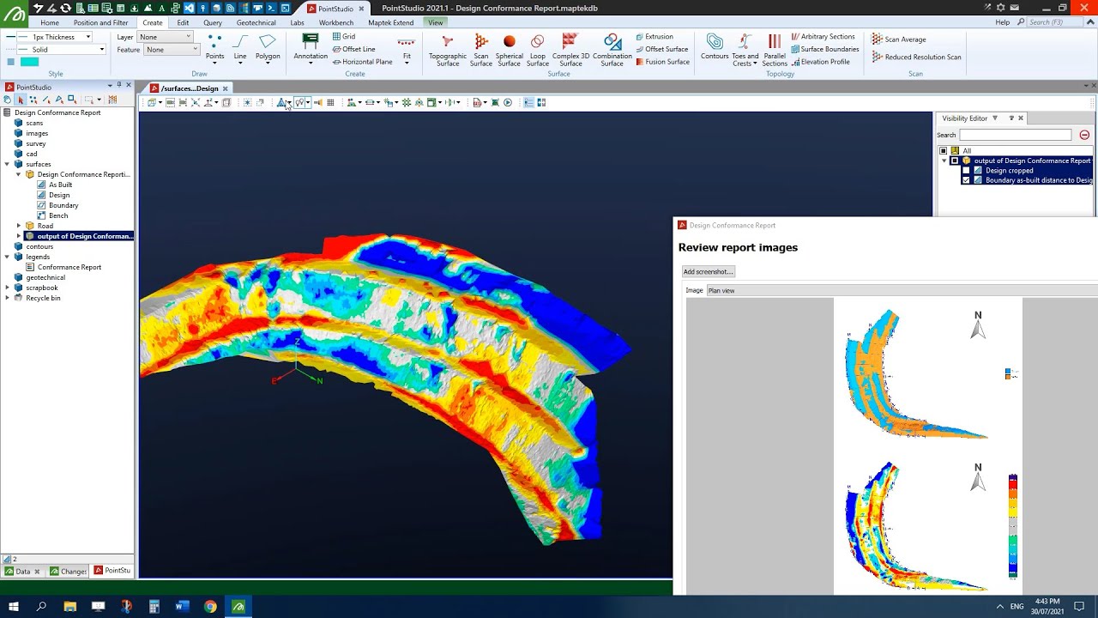This screenshot has height=618, width=1098.
Task: Expand the Road container
Action: click(19, 226)
